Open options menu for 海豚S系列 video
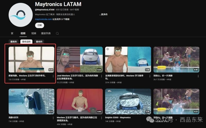 coord(53,118)
